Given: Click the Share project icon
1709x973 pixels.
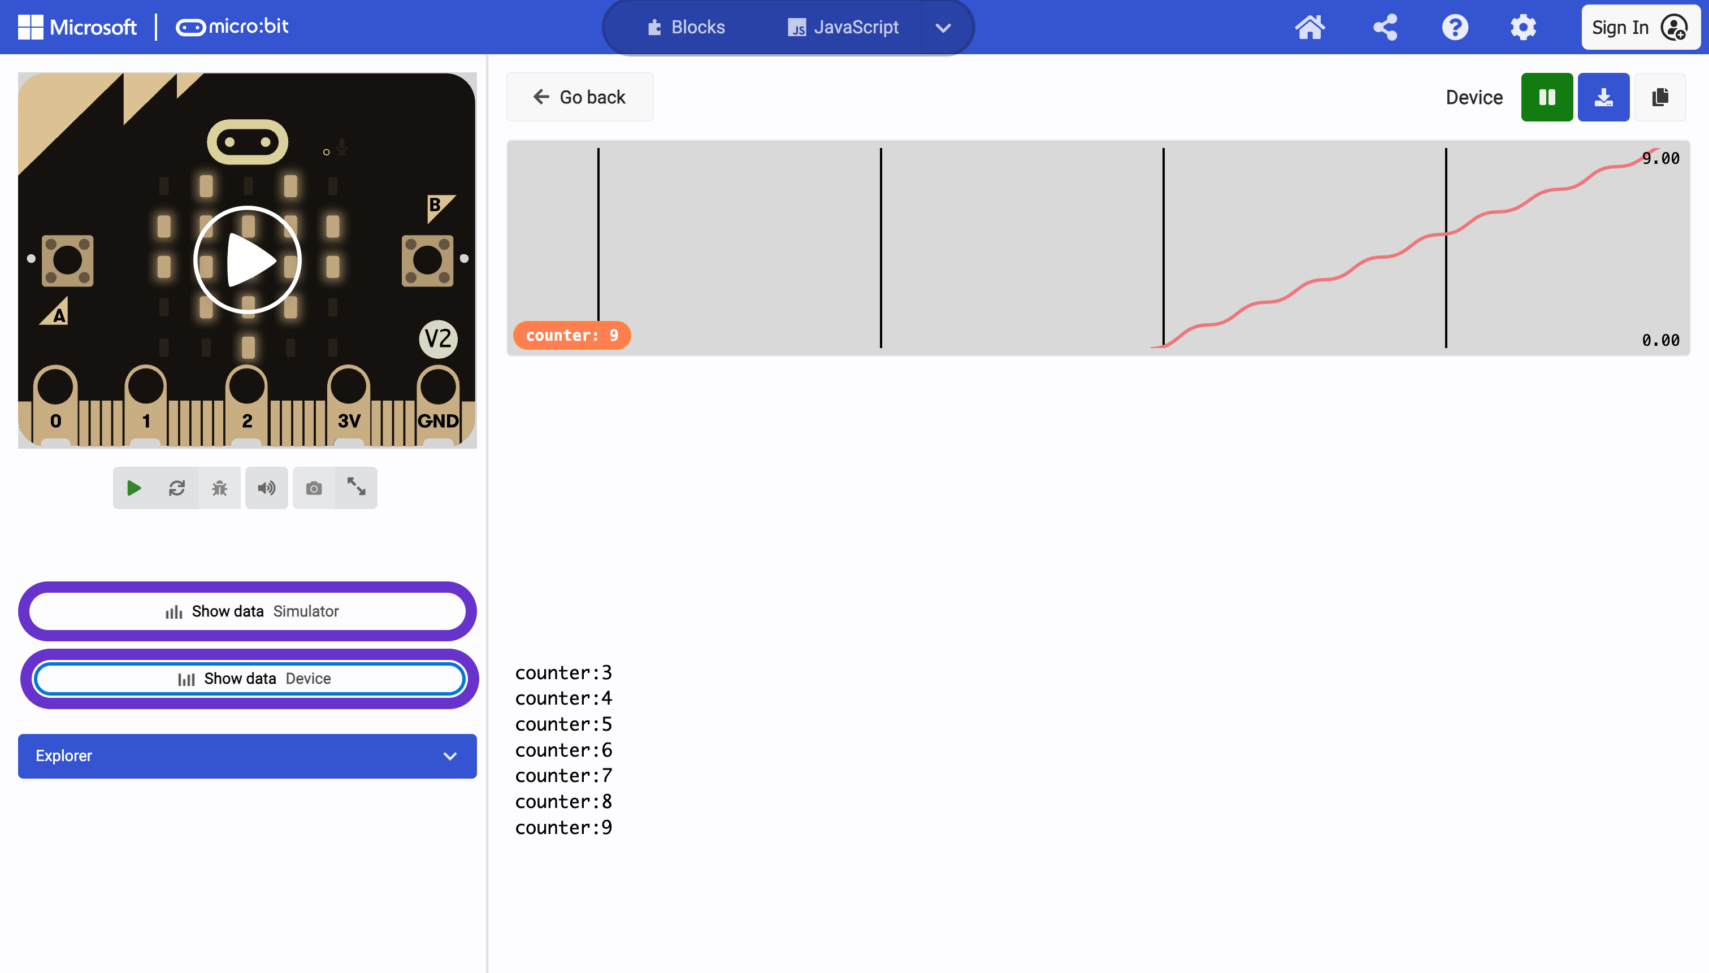Looking at the screenshot, I should (1385, 27).
